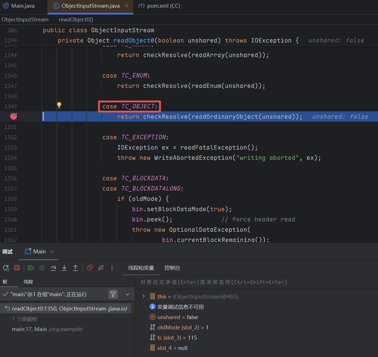Open the thread selector dropdown
The height and width of the screenshot is (357, 378).
click(x=127, y=294)
